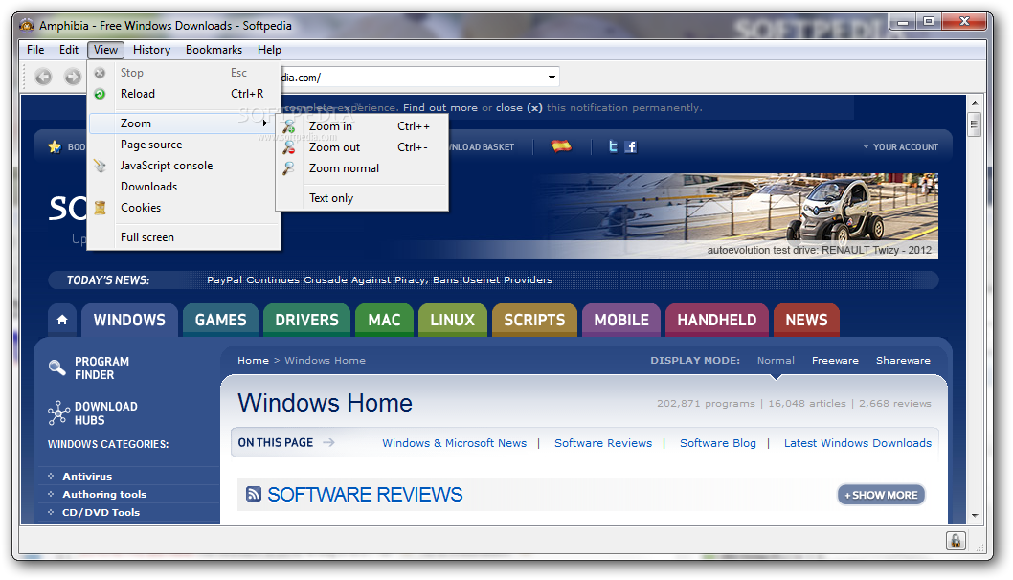
Task: Select Freeware display mode
Action: click(x=835, y=361)
